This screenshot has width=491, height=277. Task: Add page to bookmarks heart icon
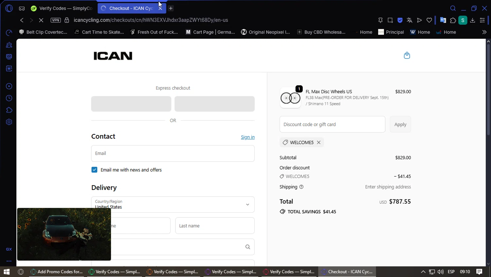pos(429,20)
